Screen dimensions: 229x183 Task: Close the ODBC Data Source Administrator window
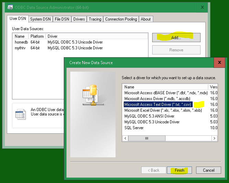[202, 7]
